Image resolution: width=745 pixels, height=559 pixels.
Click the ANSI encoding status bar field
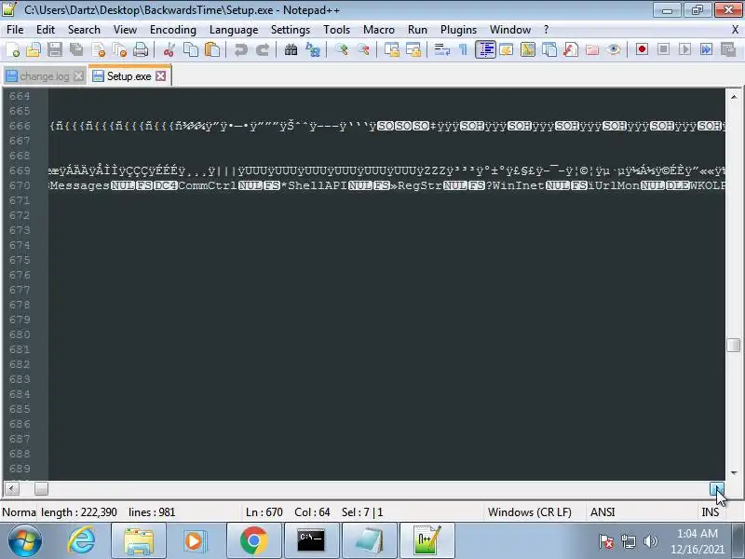(x=603, y=512)
